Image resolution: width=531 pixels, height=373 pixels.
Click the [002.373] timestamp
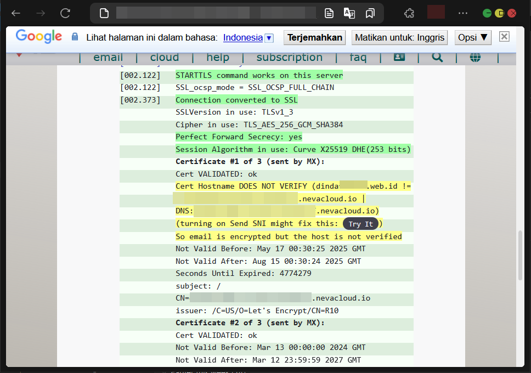[140, 100]
